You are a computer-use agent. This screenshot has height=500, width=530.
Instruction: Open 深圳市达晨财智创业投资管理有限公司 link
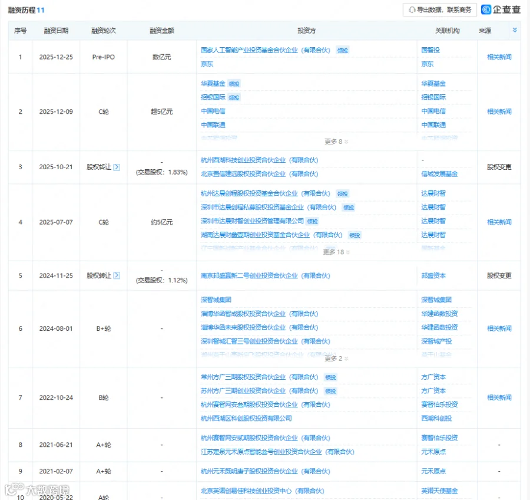pos(252,221)
